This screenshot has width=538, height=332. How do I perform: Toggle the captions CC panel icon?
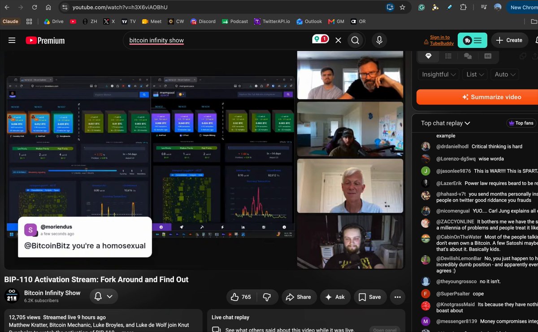488,56
